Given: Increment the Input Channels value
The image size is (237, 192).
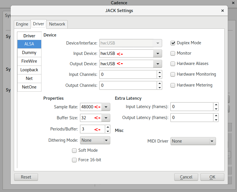Looking at the screenshot, I should (x=160, y=72).
